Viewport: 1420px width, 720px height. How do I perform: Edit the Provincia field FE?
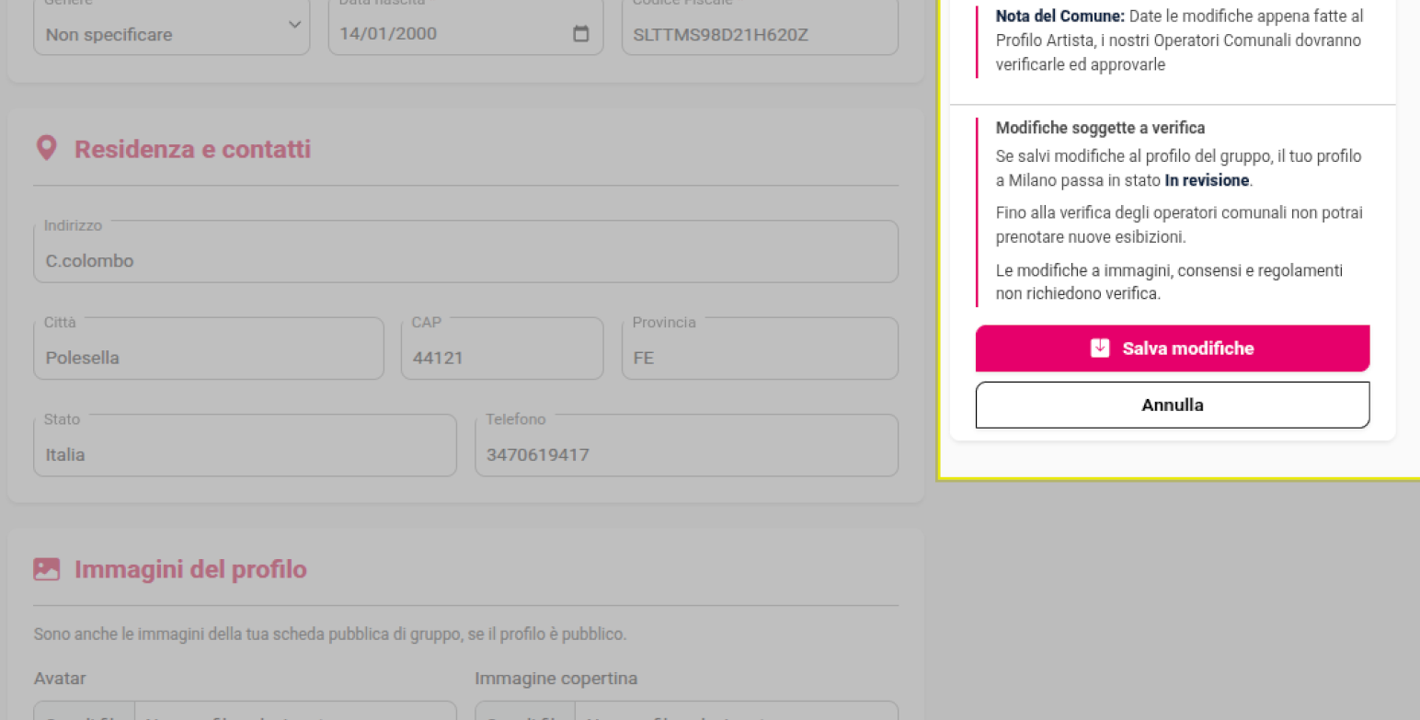(760, 349)
